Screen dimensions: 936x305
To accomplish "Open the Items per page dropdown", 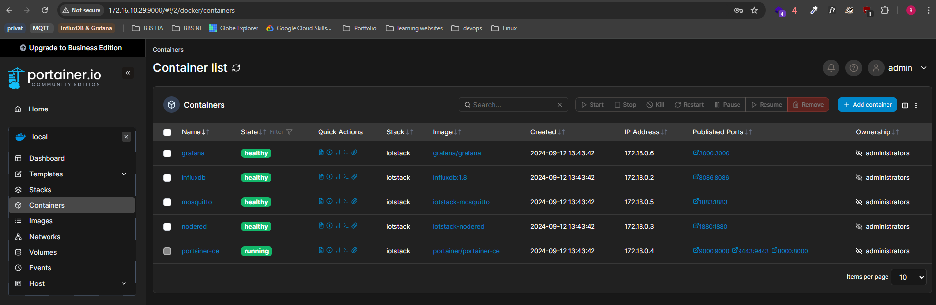I will (909, 277).
